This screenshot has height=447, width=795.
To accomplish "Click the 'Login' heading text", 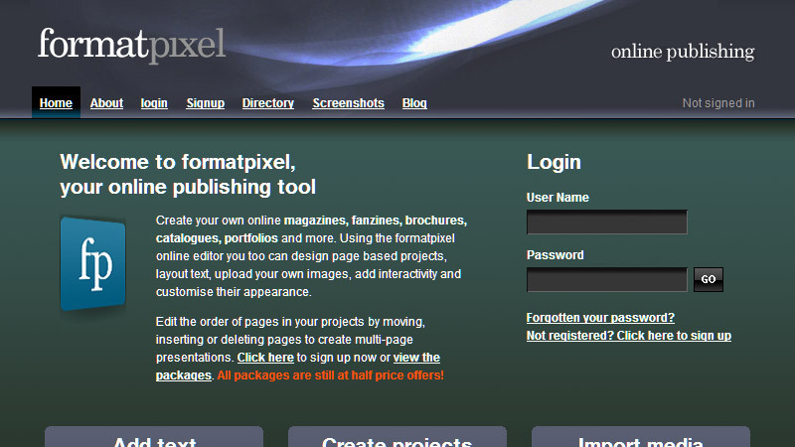I will [554, 162].
